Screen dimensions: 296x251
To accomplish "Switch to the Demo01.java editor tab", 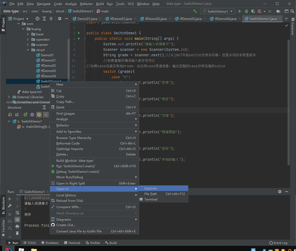I will pyautogui.click(x=87, y=19).
